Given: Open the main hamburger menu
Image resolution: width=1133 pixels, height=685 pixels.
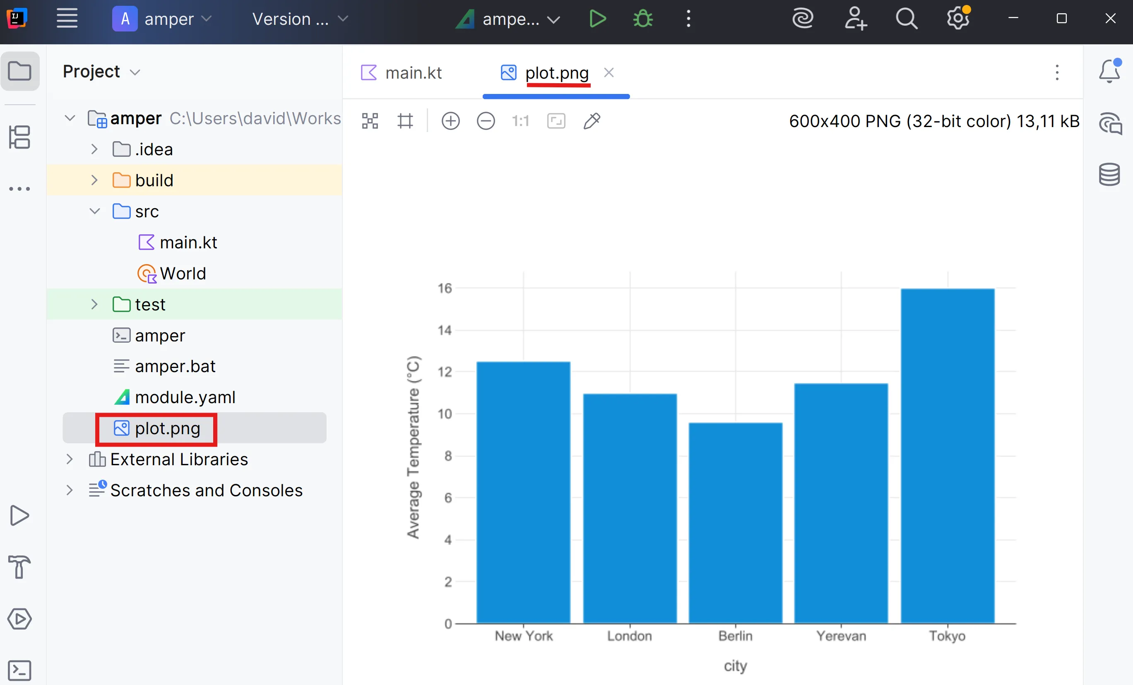Looking at the screenshot, I should [67, 19].
